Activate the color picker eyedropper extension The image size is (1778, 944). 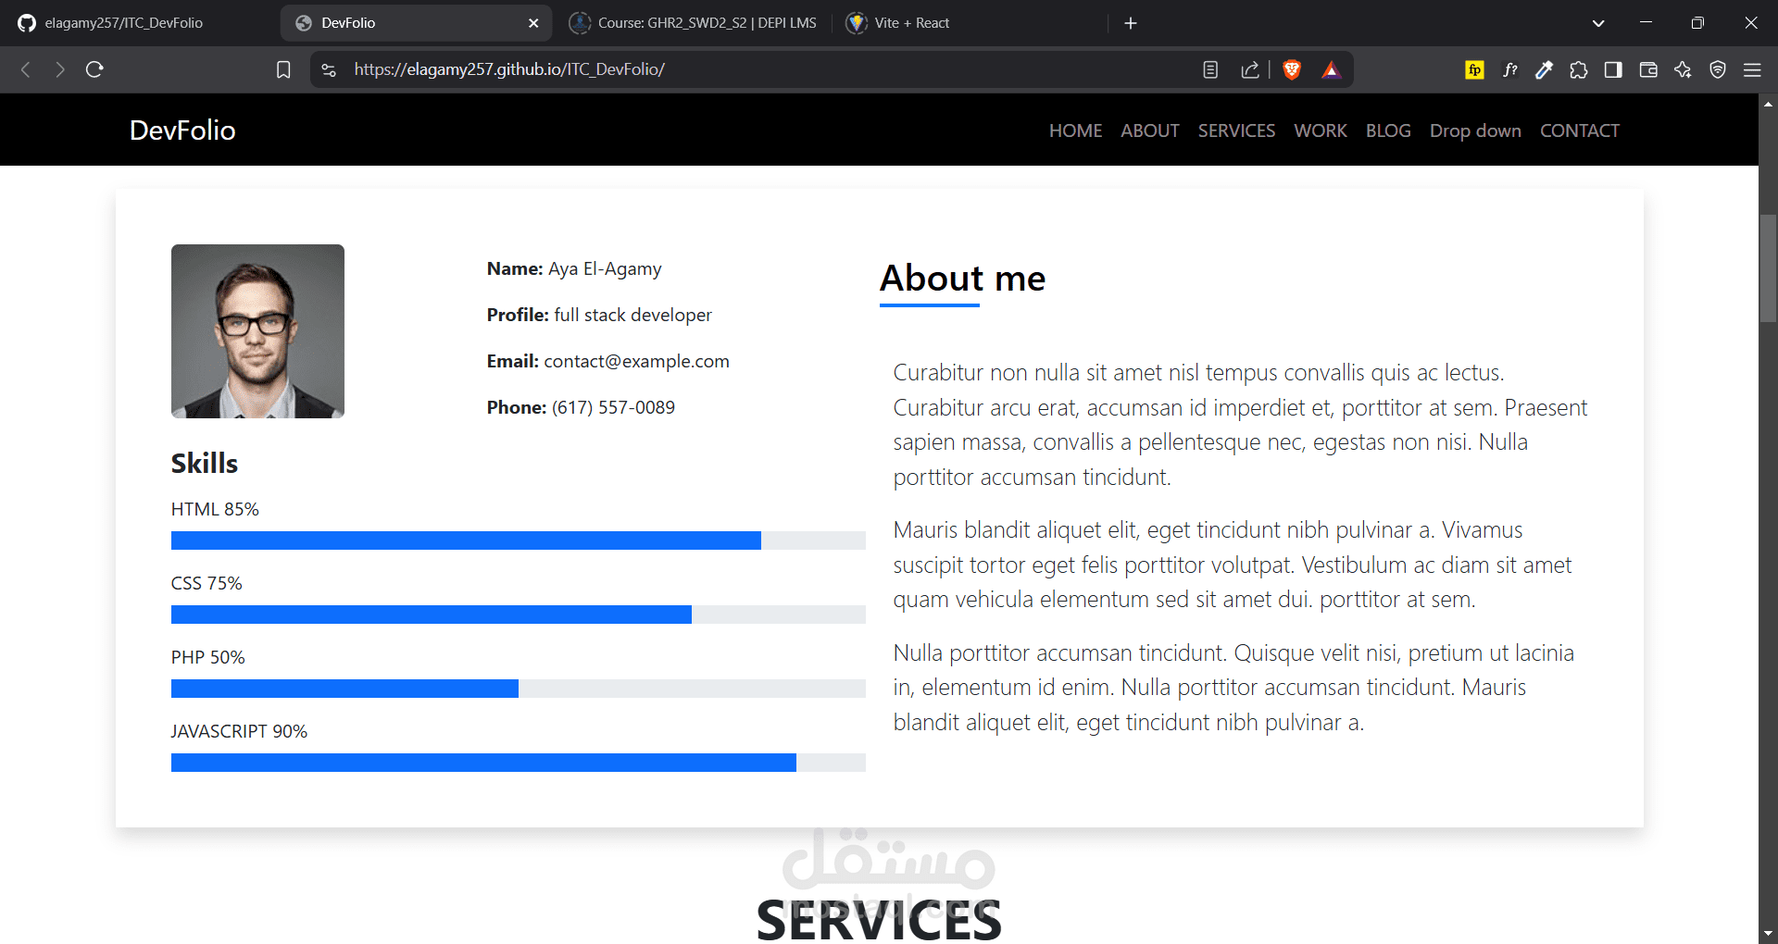1544,69
